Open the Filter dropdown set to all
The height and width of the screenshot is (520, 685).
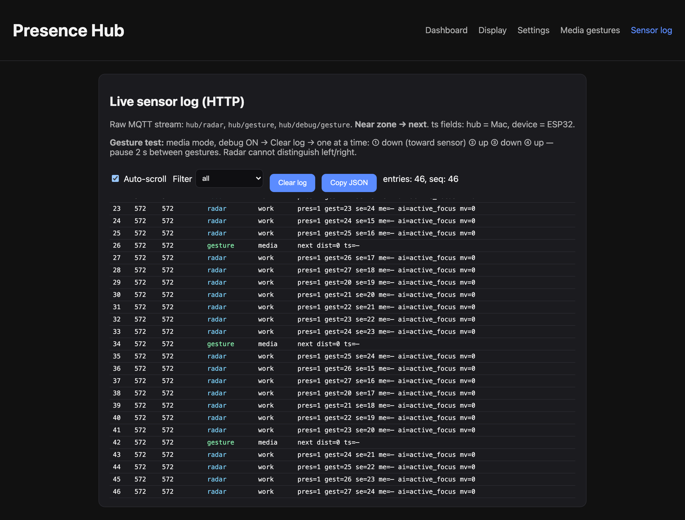point(230,179)
